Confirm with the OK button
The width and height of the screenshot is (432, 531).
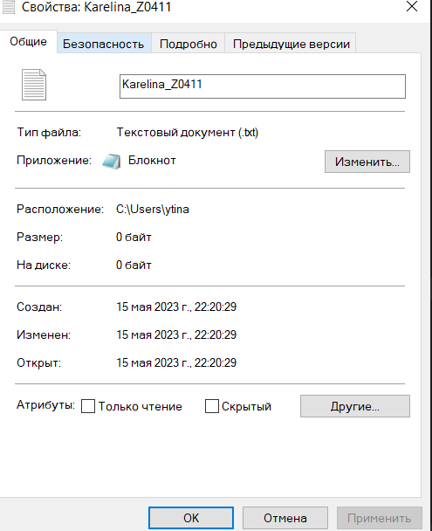point(191,518)
